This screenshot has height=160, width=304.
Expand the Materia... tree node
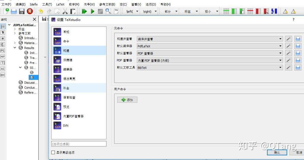coord(15,43)
